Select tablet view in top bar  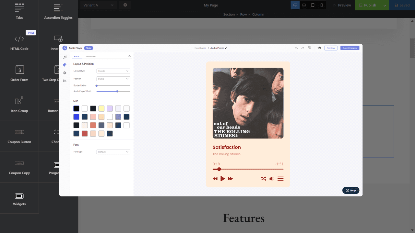[x=313, y=5]
